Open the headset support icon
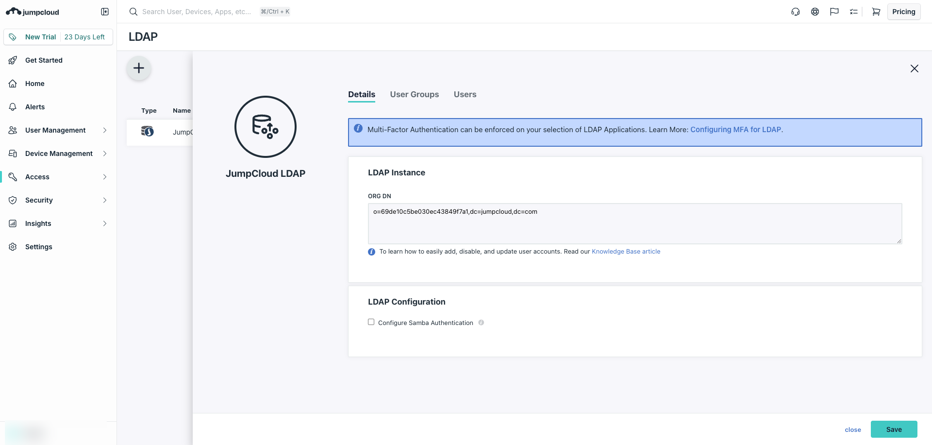Image resolution: width=932 pixels, height=445 pixels. click(x=796, y=11)
